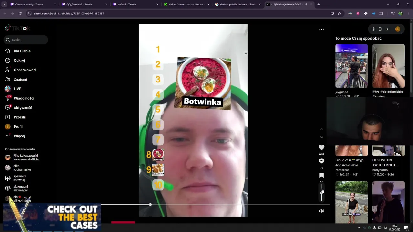Show hidden system tray icons

click(359, 228)
